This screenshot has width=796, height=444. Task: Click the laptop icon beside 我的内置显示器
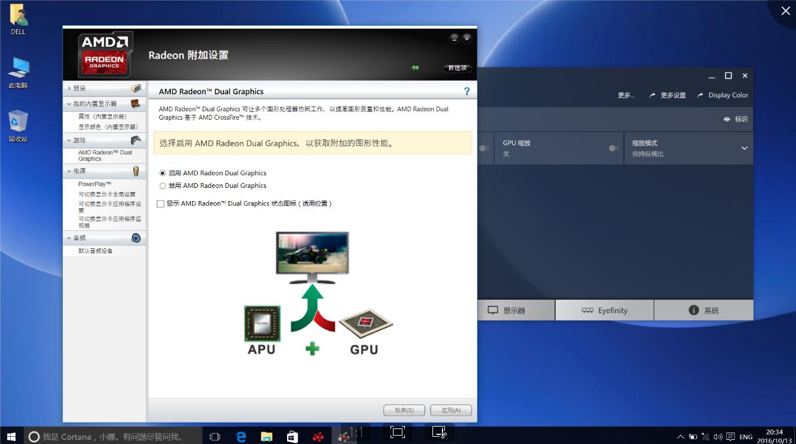[x=136, y=103]
